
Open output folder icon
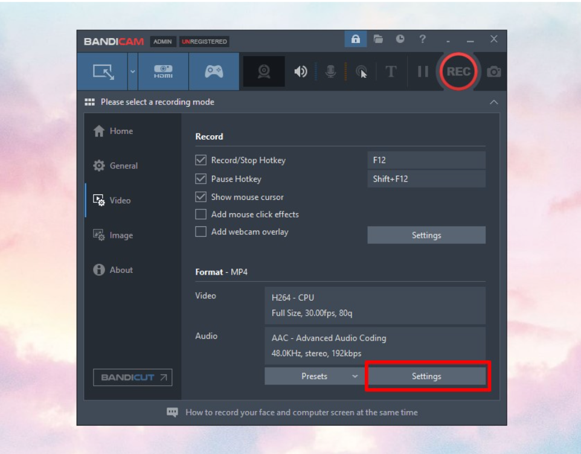pos(378,39)
